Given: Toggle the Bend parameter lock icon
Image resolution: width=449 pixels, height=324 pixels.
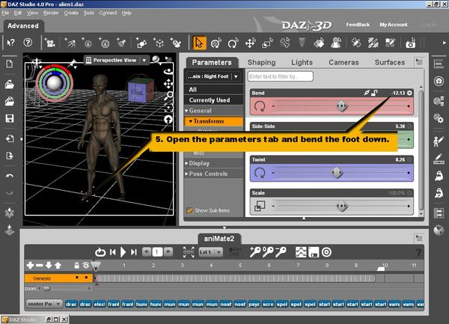Looking at the screenshot, I should [x=374, y=93].
